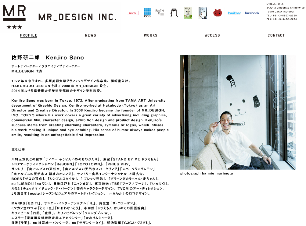Click the '主な仕事' section heading
The height and width of the screenshot is (226, 306).
pos(18,150)
